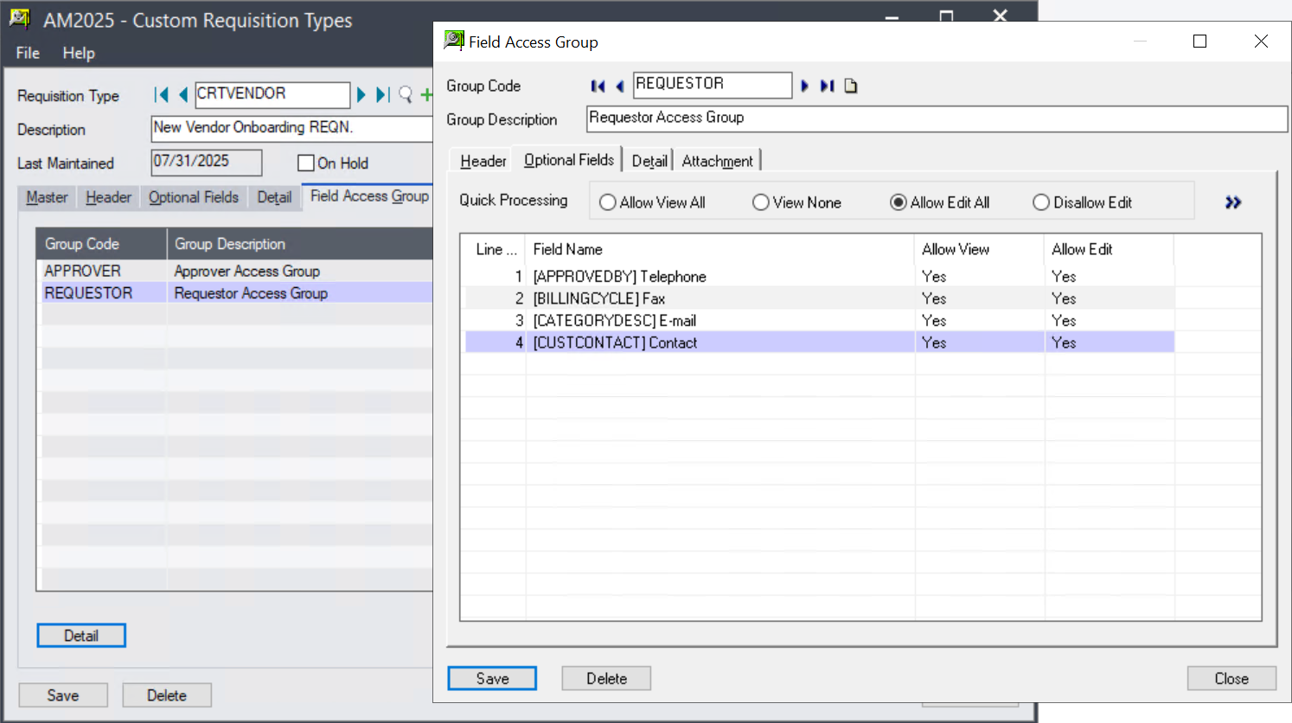Toggle the On Hold checkbox

pyautogui.click(x=305, y=163)
